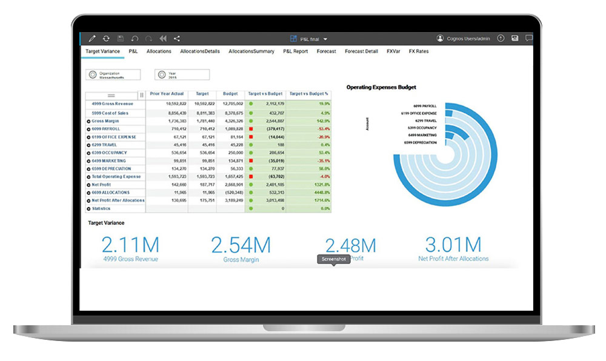606x361 pixels.
Task: Click the vertical bars column handle icon
Action: 142,95
